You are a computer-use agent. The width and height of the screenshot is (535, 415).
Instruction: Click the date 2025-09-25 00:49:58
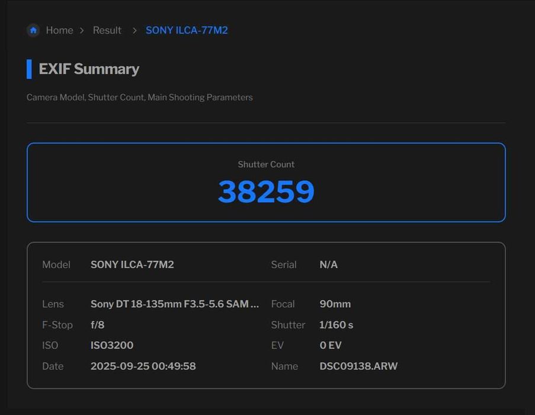[x=143, y=366]
